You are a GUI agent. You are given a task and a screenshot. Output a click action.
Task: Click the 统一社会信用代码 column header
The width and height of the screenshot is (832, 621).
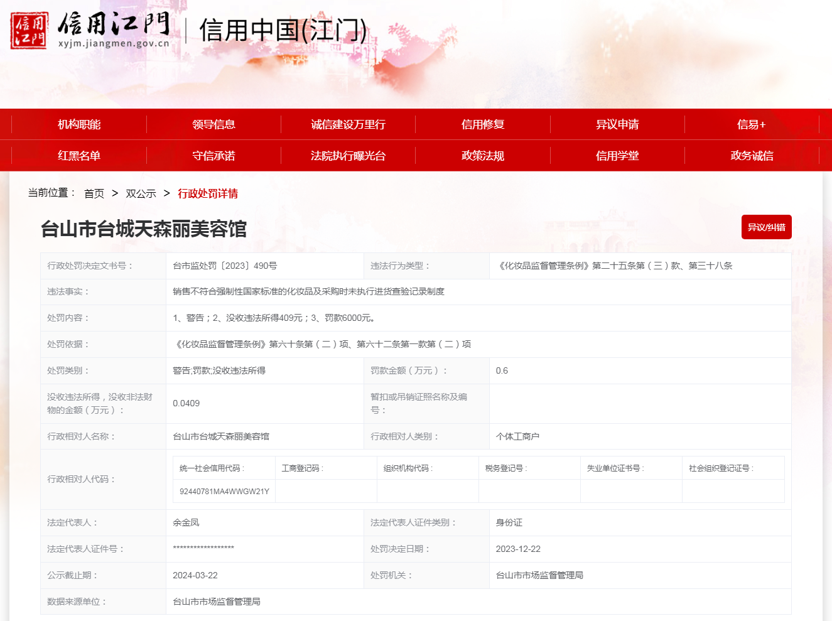pyautogui.click(x=212, y=468)
